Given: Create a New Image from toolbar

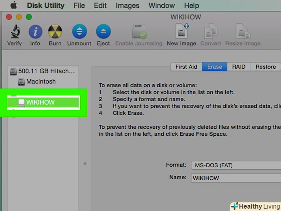Looking at the screenshot, I should [x=182, y=31].
